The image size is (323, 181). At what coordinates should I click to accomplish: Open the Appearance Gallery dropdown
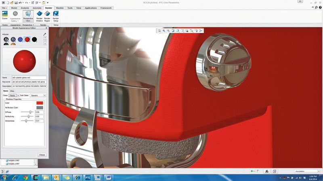[15, 16]
